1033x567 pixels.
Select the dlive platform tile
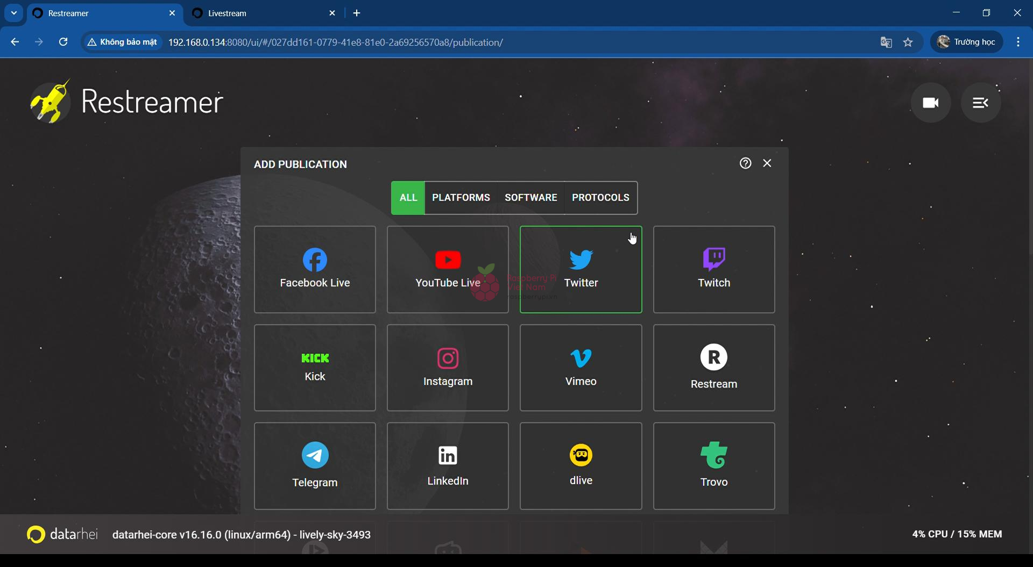[581, 466]
